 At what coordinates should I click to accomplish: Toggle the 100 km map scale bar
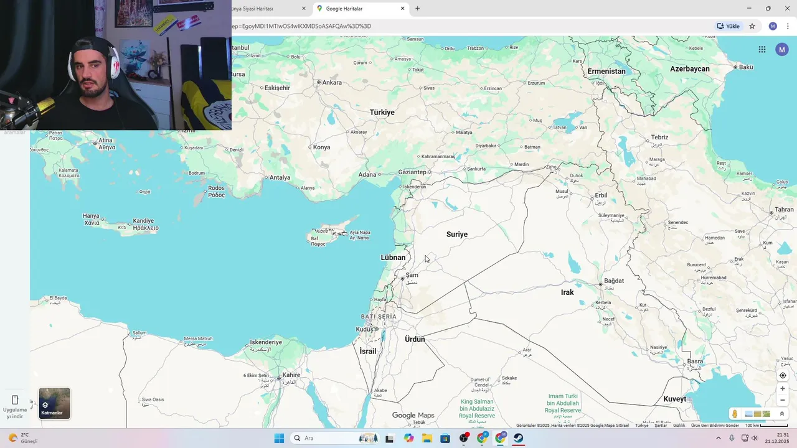766,426
